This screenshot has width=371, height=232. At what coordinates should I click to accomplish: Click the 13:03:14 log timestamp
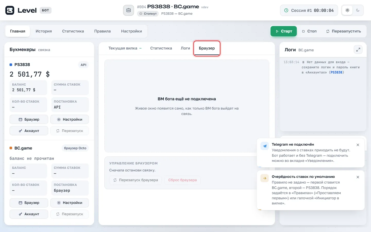pos(291,62)
